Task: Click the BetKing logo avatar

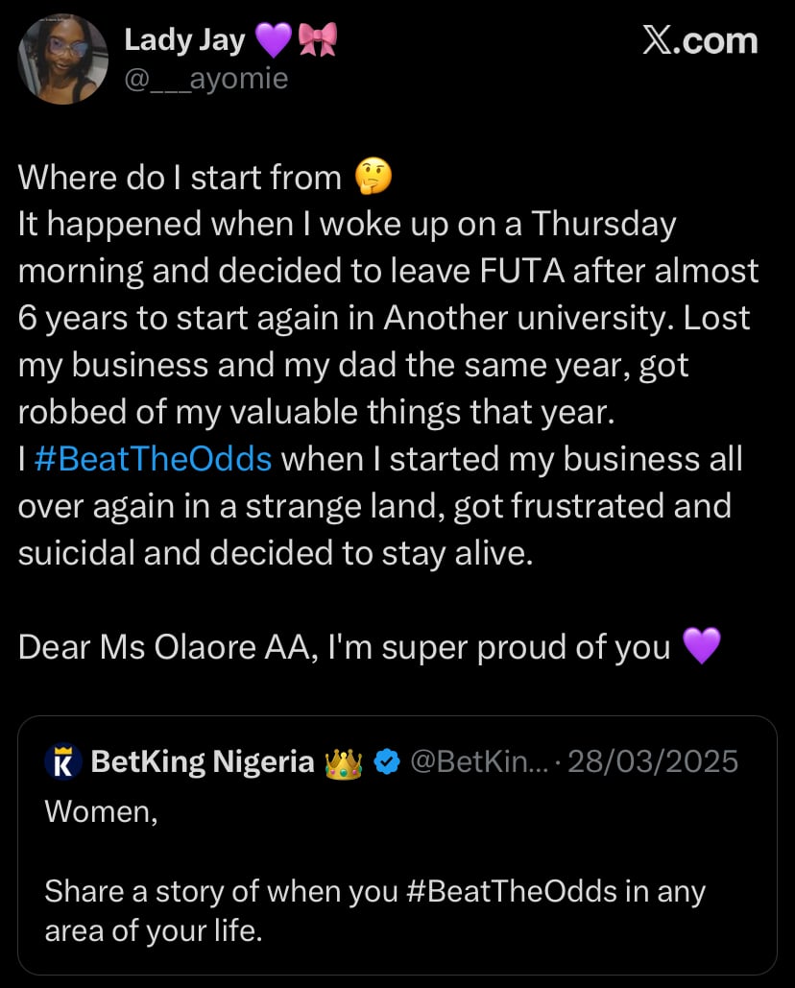Action: coord(62,762)
